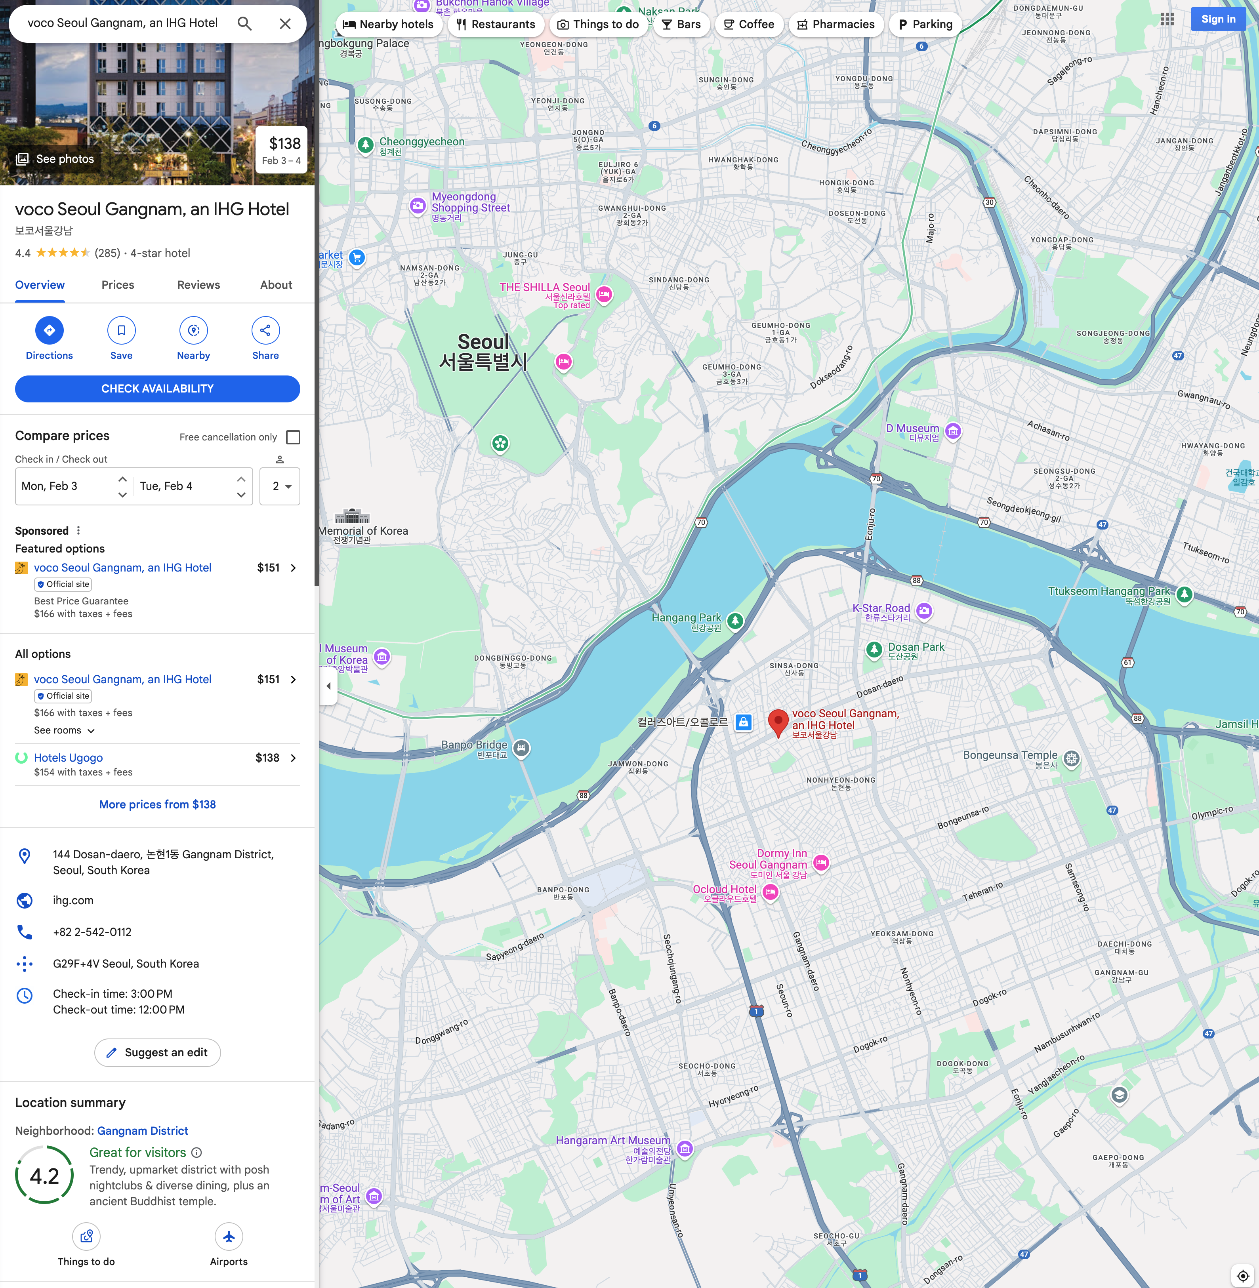The image size is (1259, 1288).
Task: Click the Nearby icon button
Action: [x=193, y=331]
